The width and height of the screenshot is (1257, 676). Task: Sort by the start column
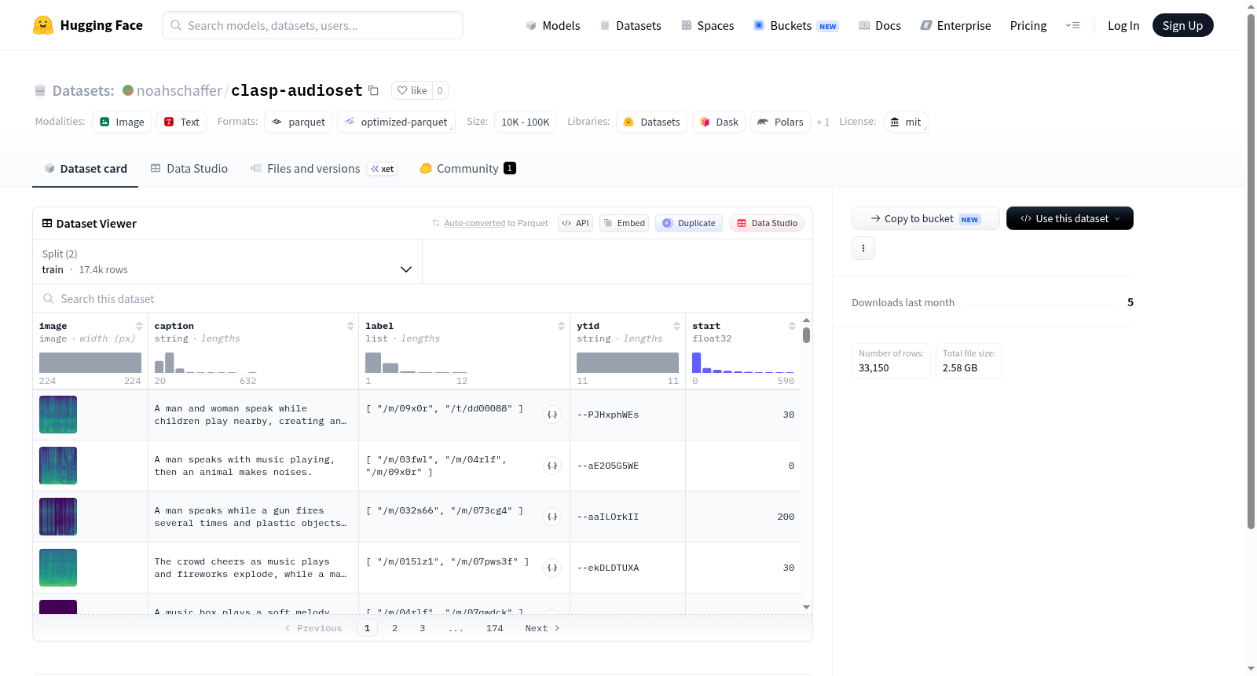792,326
